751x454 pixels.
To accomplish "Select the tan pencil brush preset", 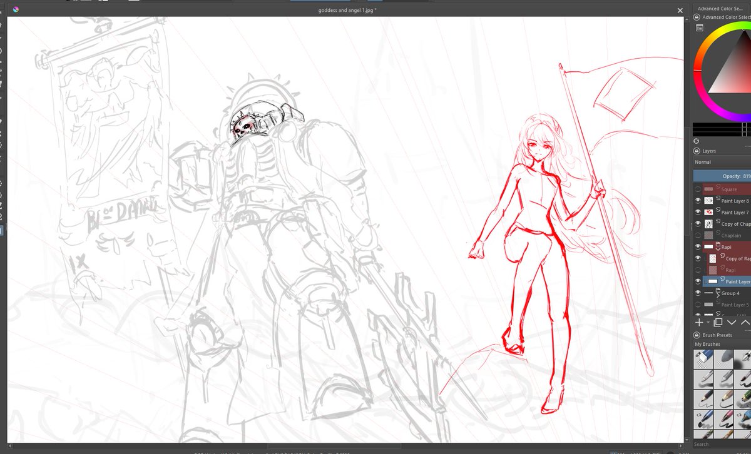I will (x=724, y=398).
